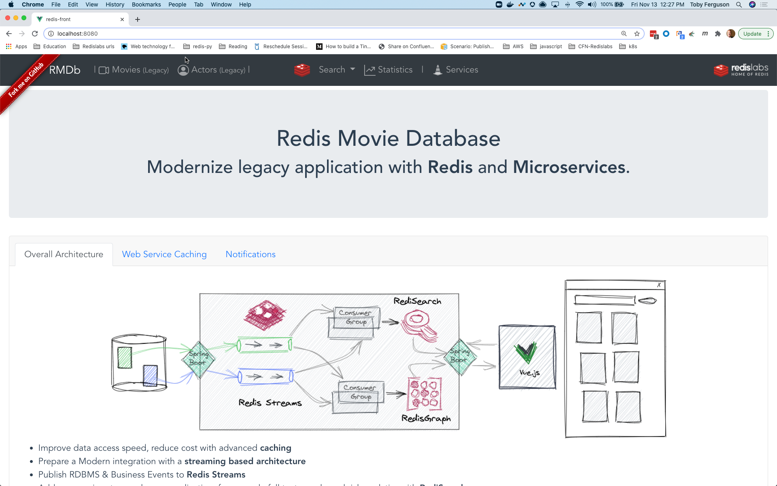777x486 pixels.
Task: Click the Redis Labs logo
Action: pos(741,70)
